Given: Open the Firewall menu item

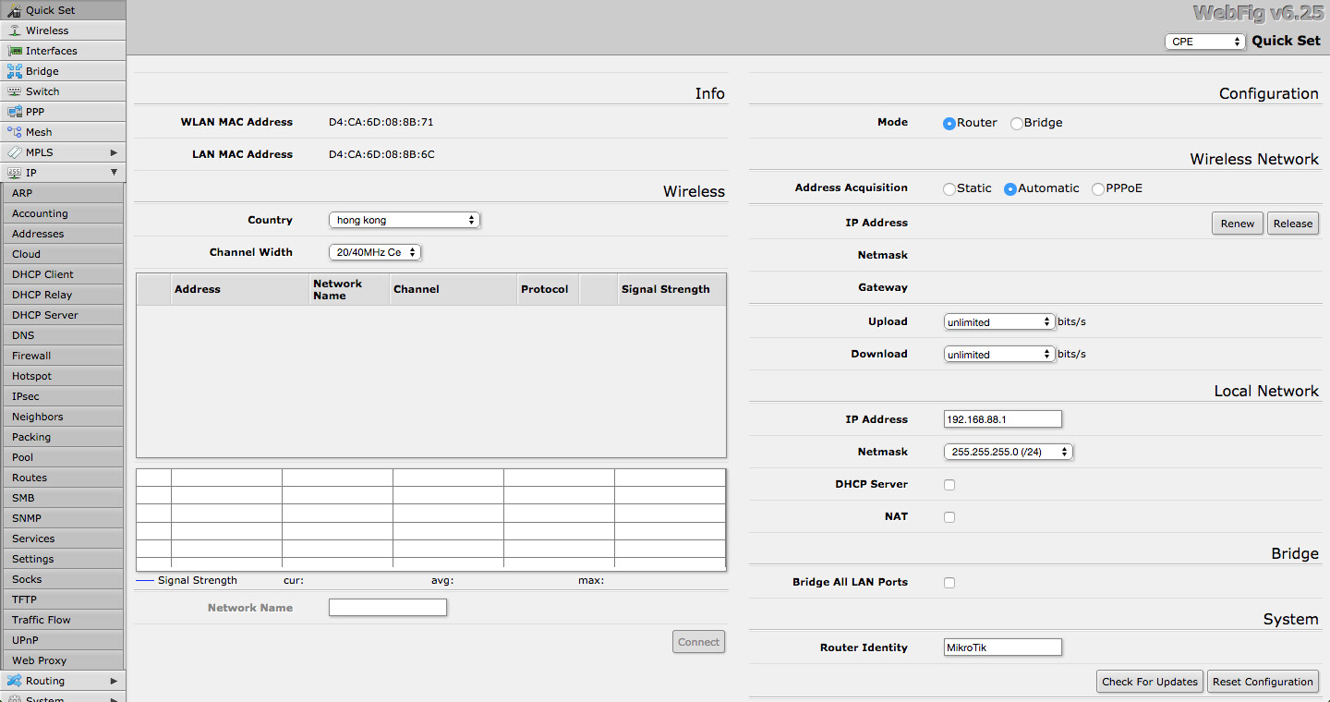Looking at the screenshot, I should [31, 356].
